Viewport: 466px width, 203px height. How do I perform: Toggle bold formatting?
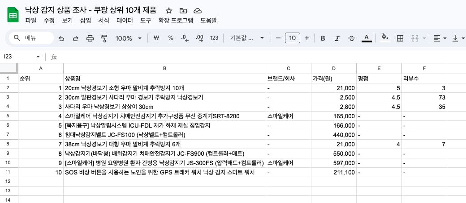click(x=323, y=38)
